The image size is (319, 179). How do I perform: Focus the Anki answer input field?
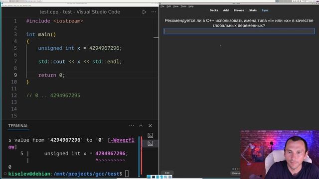point(239,31)
